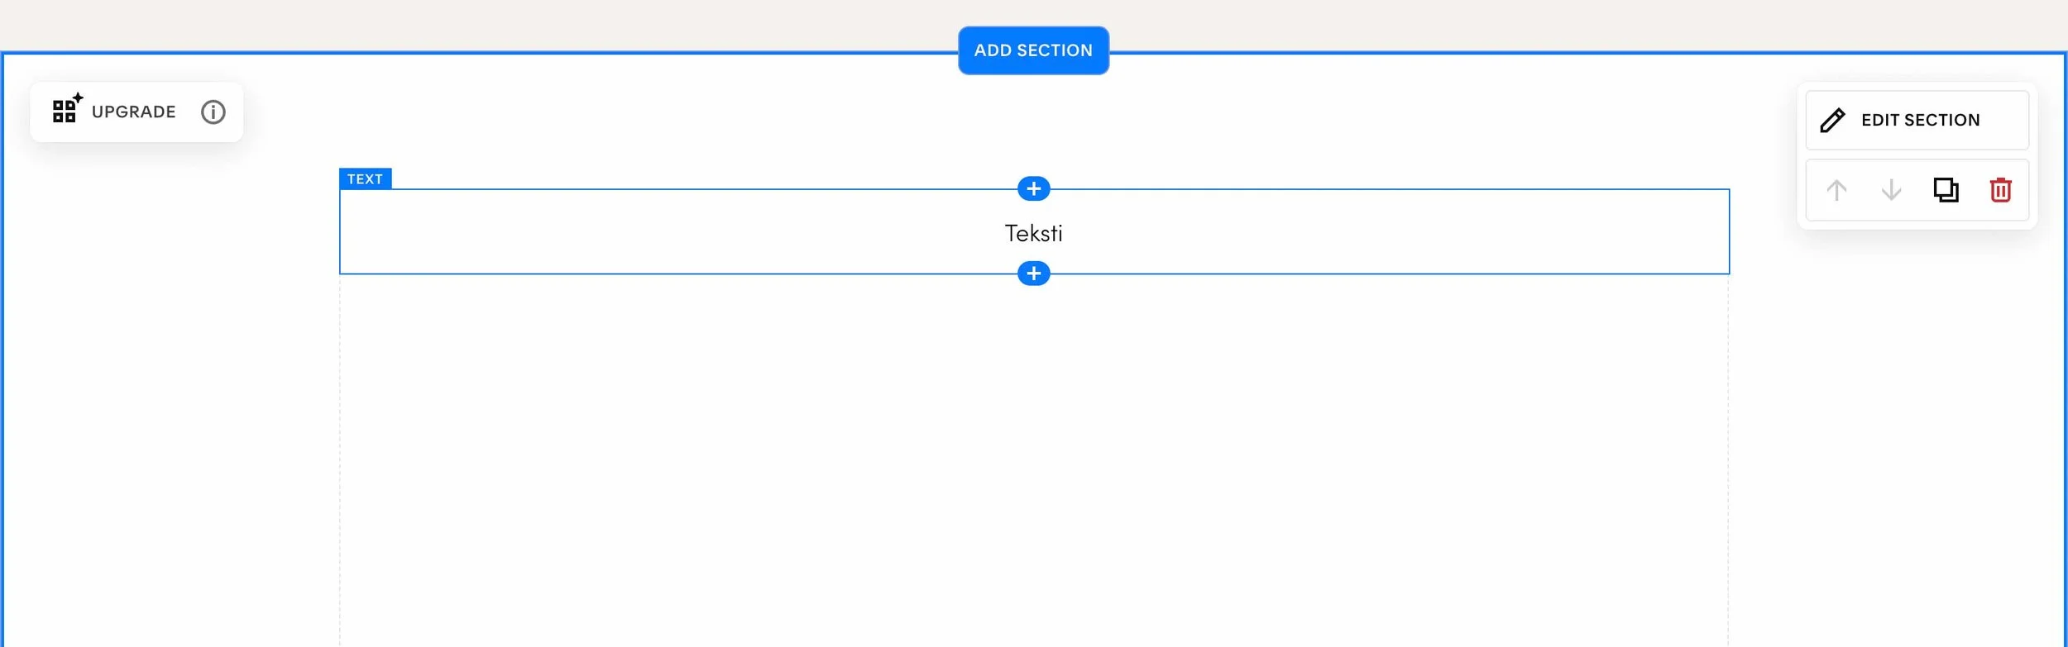2068x647 pixels.
Task: Open the info icon beside Upgrade
Action: pyautogui.click(x=213, y=112)
